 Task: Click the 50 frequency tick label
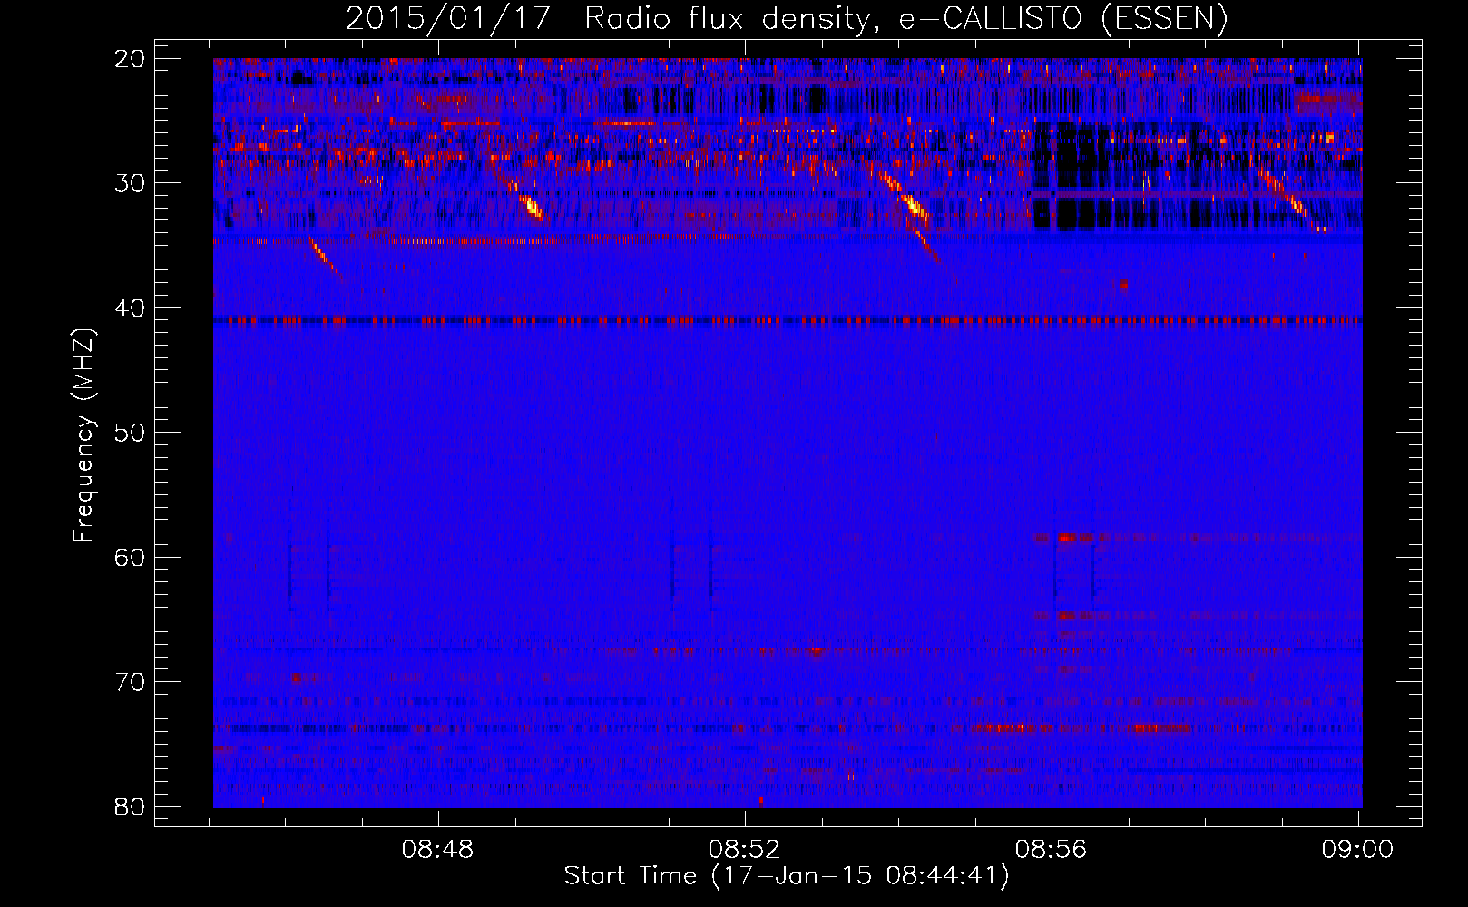pos(131,433)
